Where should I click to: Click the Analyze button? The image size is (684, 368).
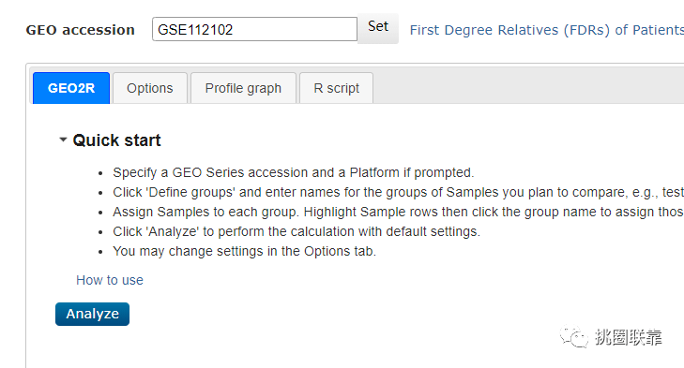[92, 314]
